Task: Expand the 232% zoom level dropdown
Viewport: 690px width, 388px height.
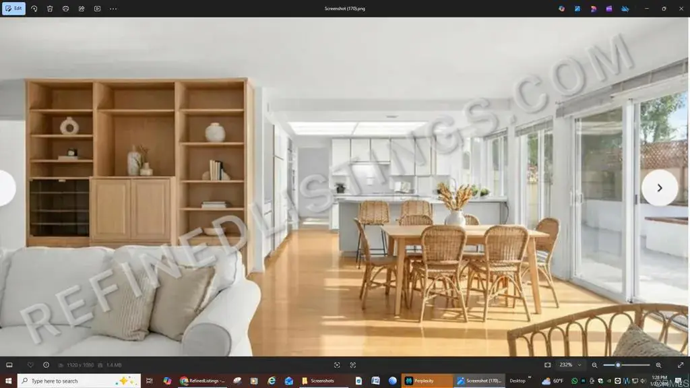Action: coord(569,365)
